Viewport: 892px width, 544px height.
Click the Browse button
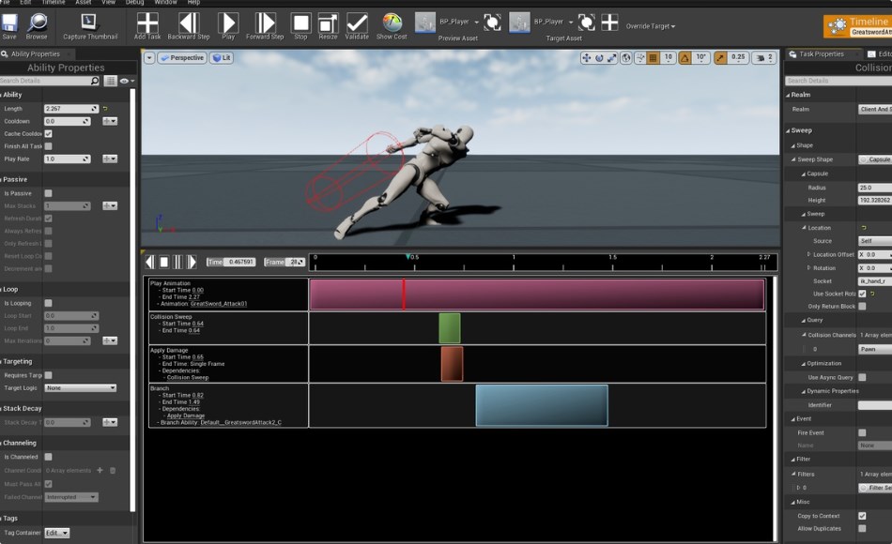38,22
